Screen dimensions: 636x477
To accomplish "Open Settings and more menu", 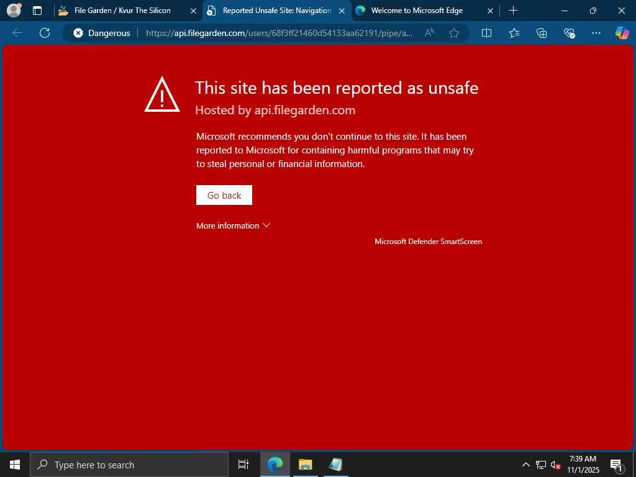I will [x=596, y=33].
